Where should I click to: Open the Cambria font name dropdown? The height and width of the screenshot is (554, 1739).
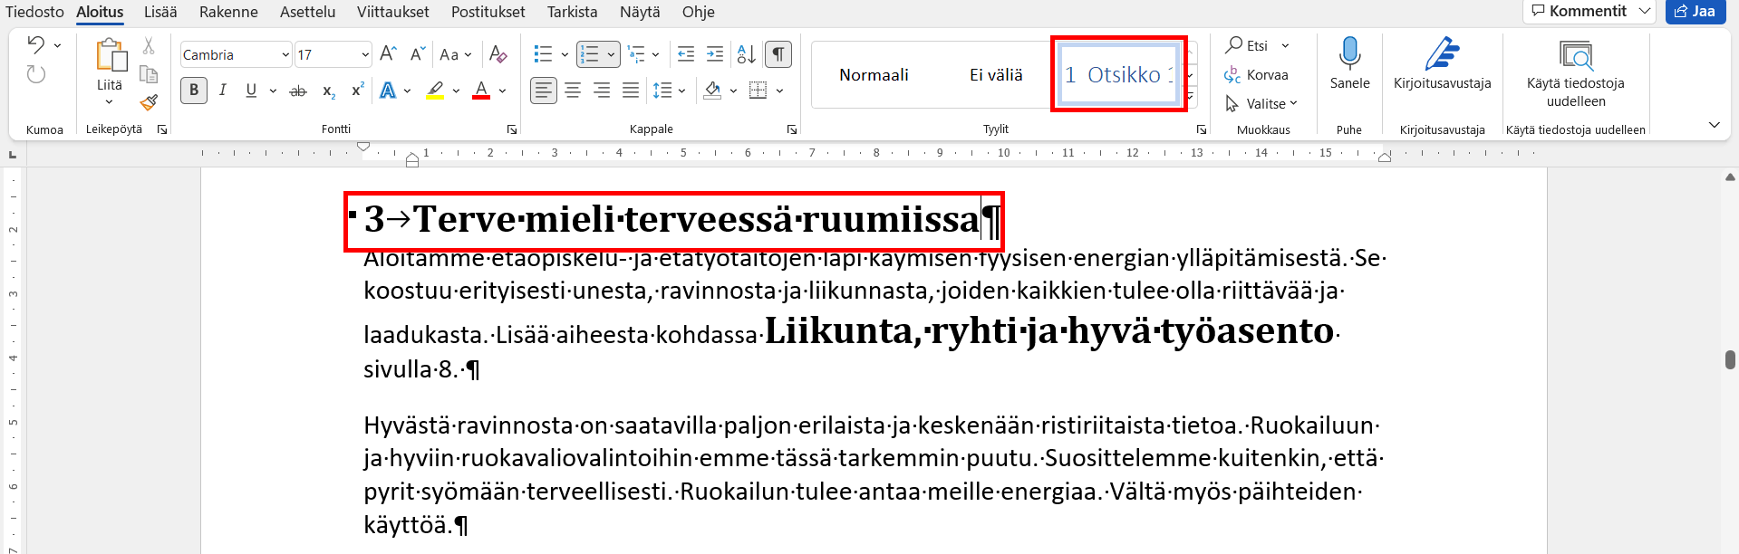(x=285, y=55)
